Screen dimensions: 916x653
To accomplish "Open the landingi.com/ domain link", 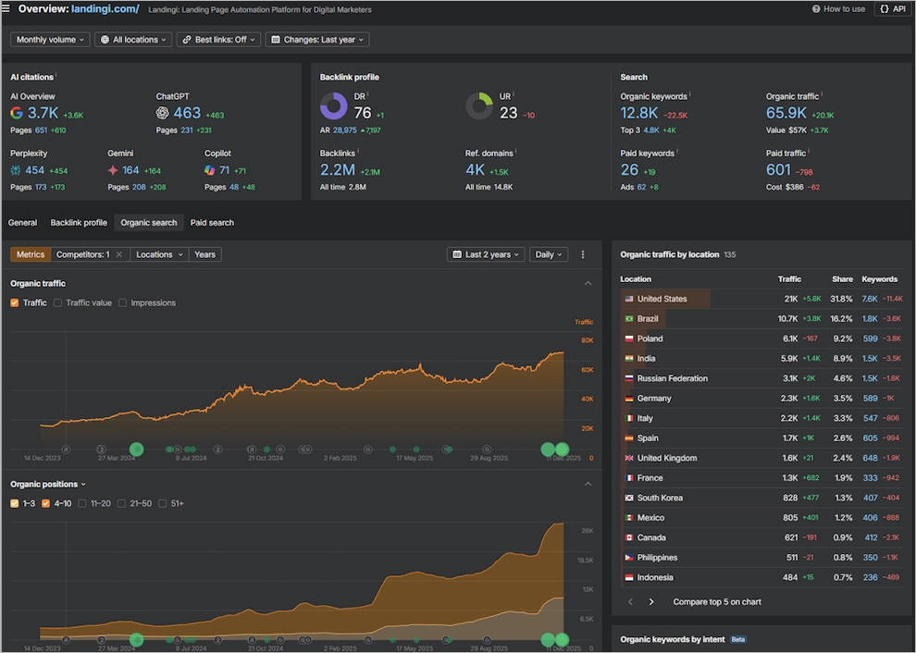I will click(105, 8).
